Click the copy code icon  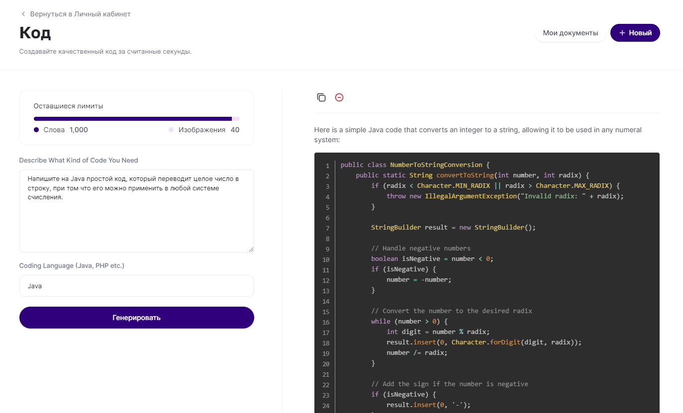click(321, 97)
